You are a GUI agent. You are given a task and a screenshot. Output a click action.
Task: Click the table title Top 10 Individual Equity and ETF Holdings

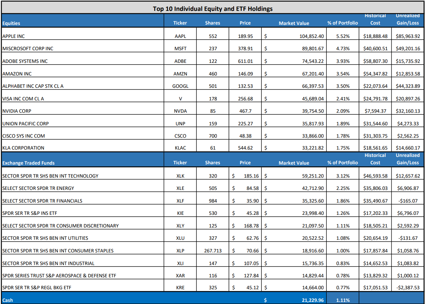(213, 9)
